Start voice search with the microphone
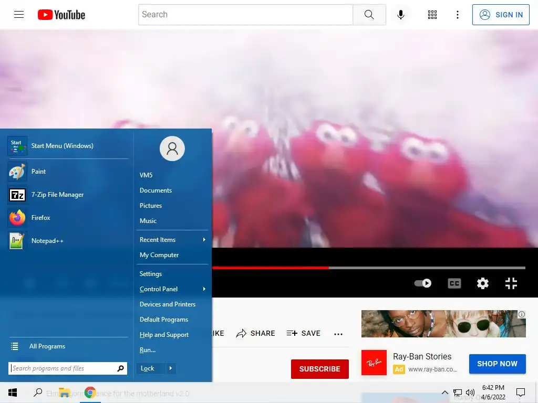The width and height of the screenshot is (538, 403). coord(400,14)
